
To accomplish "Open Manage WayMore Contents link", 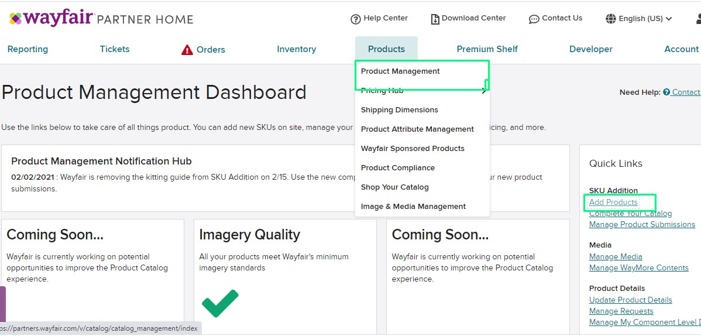I will (x=639, y=268).
